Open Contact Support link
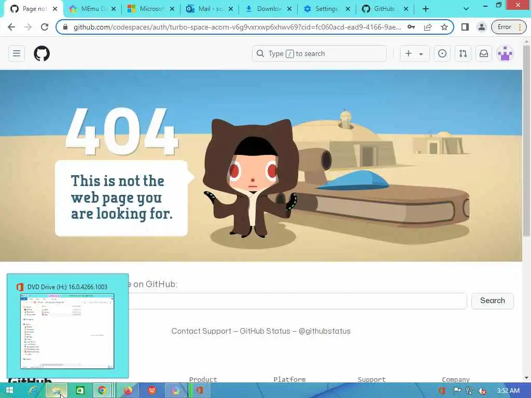The width and height of the screenshot is (531, 398). pos(201,331)
